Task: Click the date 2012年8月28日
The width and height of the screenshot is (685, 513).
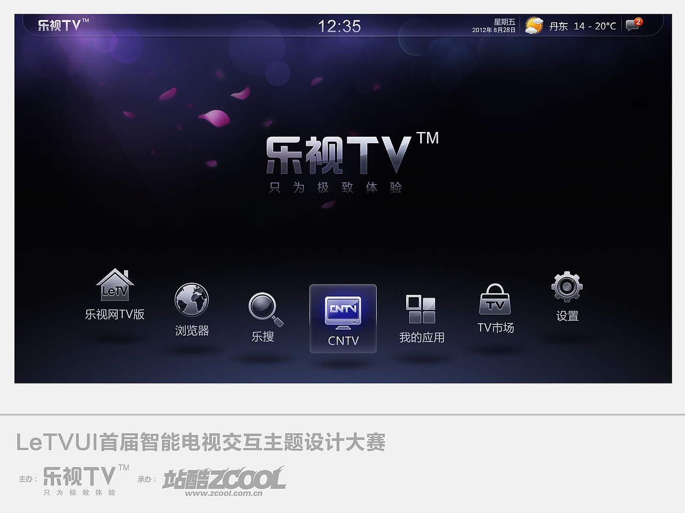Action: point(493,30)
